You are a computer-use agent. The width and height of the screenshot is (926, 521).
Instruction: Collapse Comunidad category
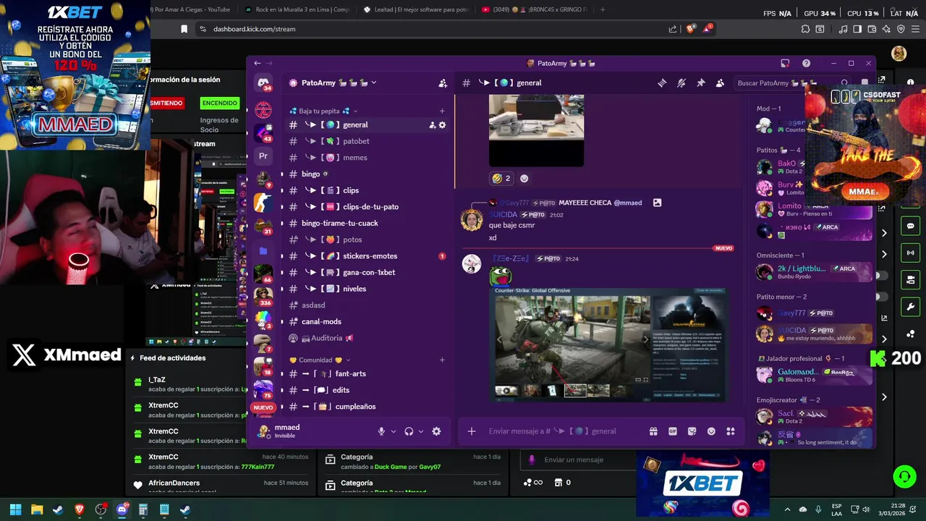[x=319, y=360]
